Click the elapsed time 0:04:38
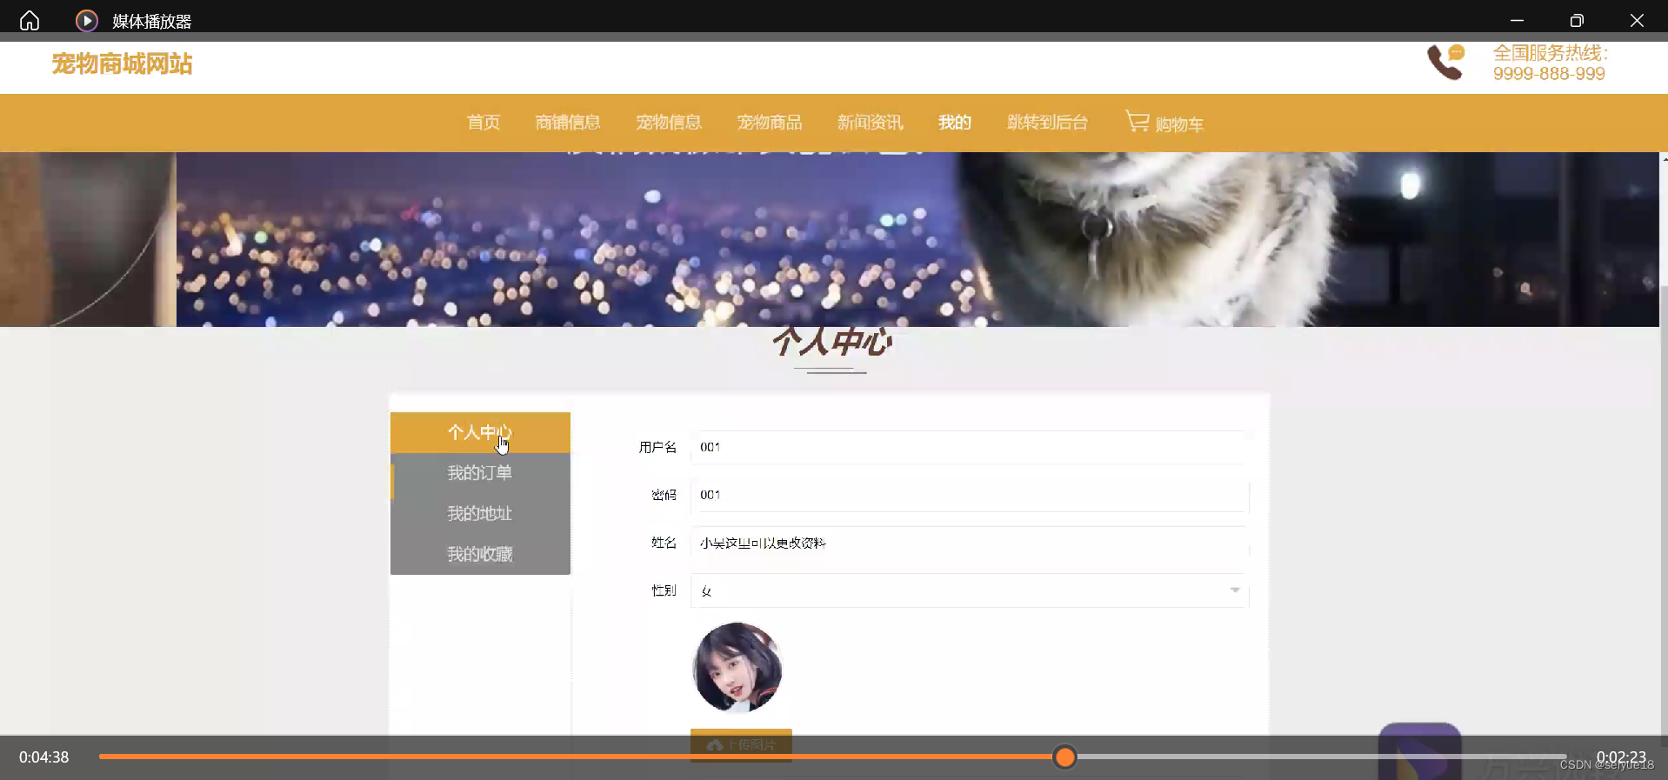This screenshot has height=780, width=1668. pyautogui.click(x=44, y=757)
